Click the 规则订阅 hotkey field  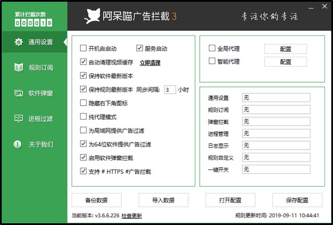click(x=276, y=110)
